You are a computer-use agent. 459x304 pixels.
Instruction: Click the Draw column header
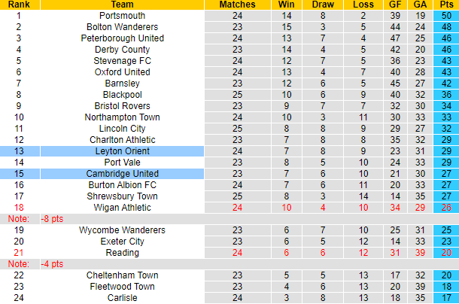click(x=322, y=5)
